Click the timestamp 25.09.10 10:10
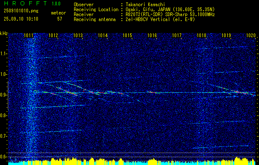Image resolution: width=259 pixels, height=165 pixels. 21,19
